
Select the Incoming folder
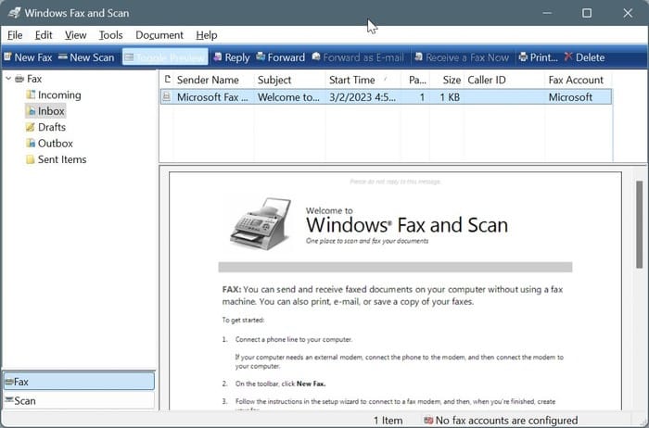(x=54, y=94)
